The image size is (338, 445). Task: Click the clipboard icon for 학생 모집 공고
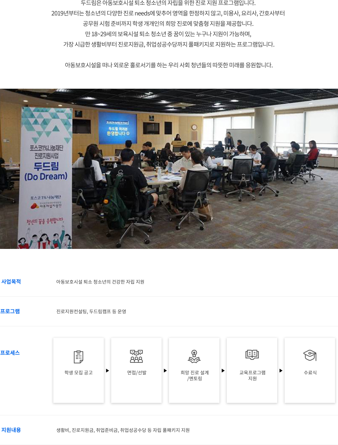pyautogui.click(x=79, y=357)
